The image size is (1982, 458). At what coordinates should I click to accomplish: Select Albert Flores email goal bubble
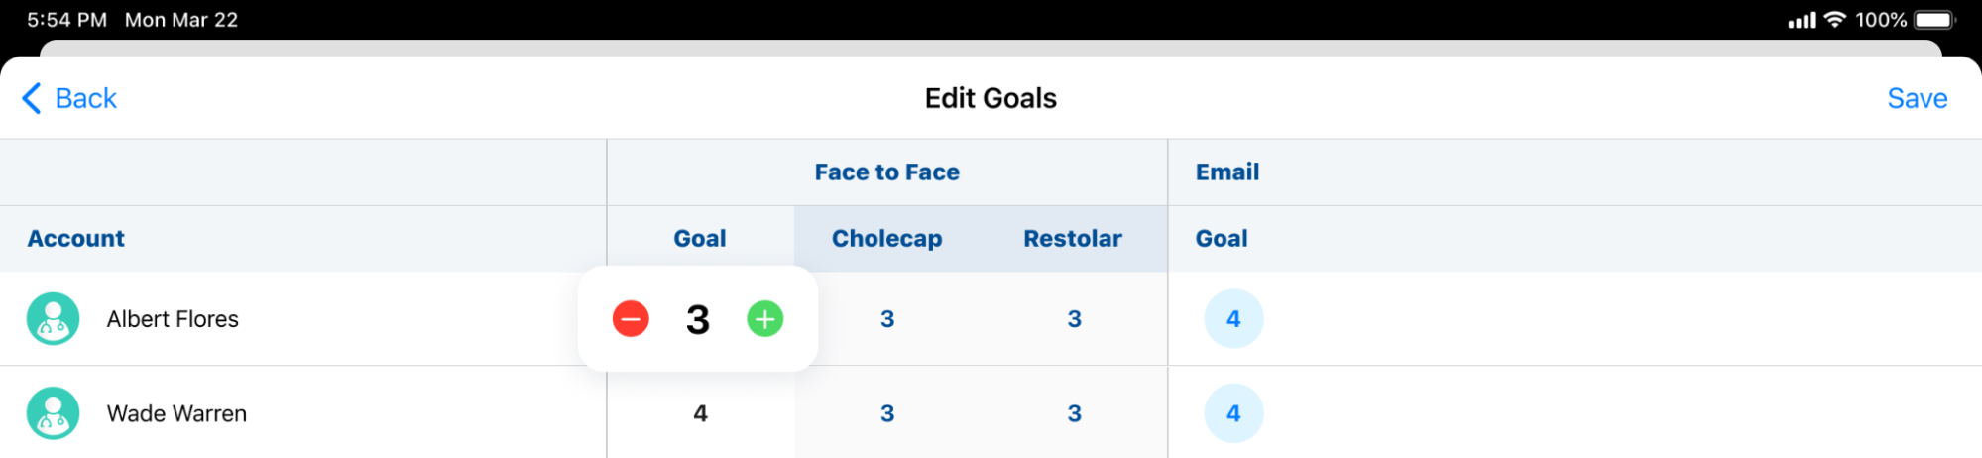click(x=1233, y=319)
